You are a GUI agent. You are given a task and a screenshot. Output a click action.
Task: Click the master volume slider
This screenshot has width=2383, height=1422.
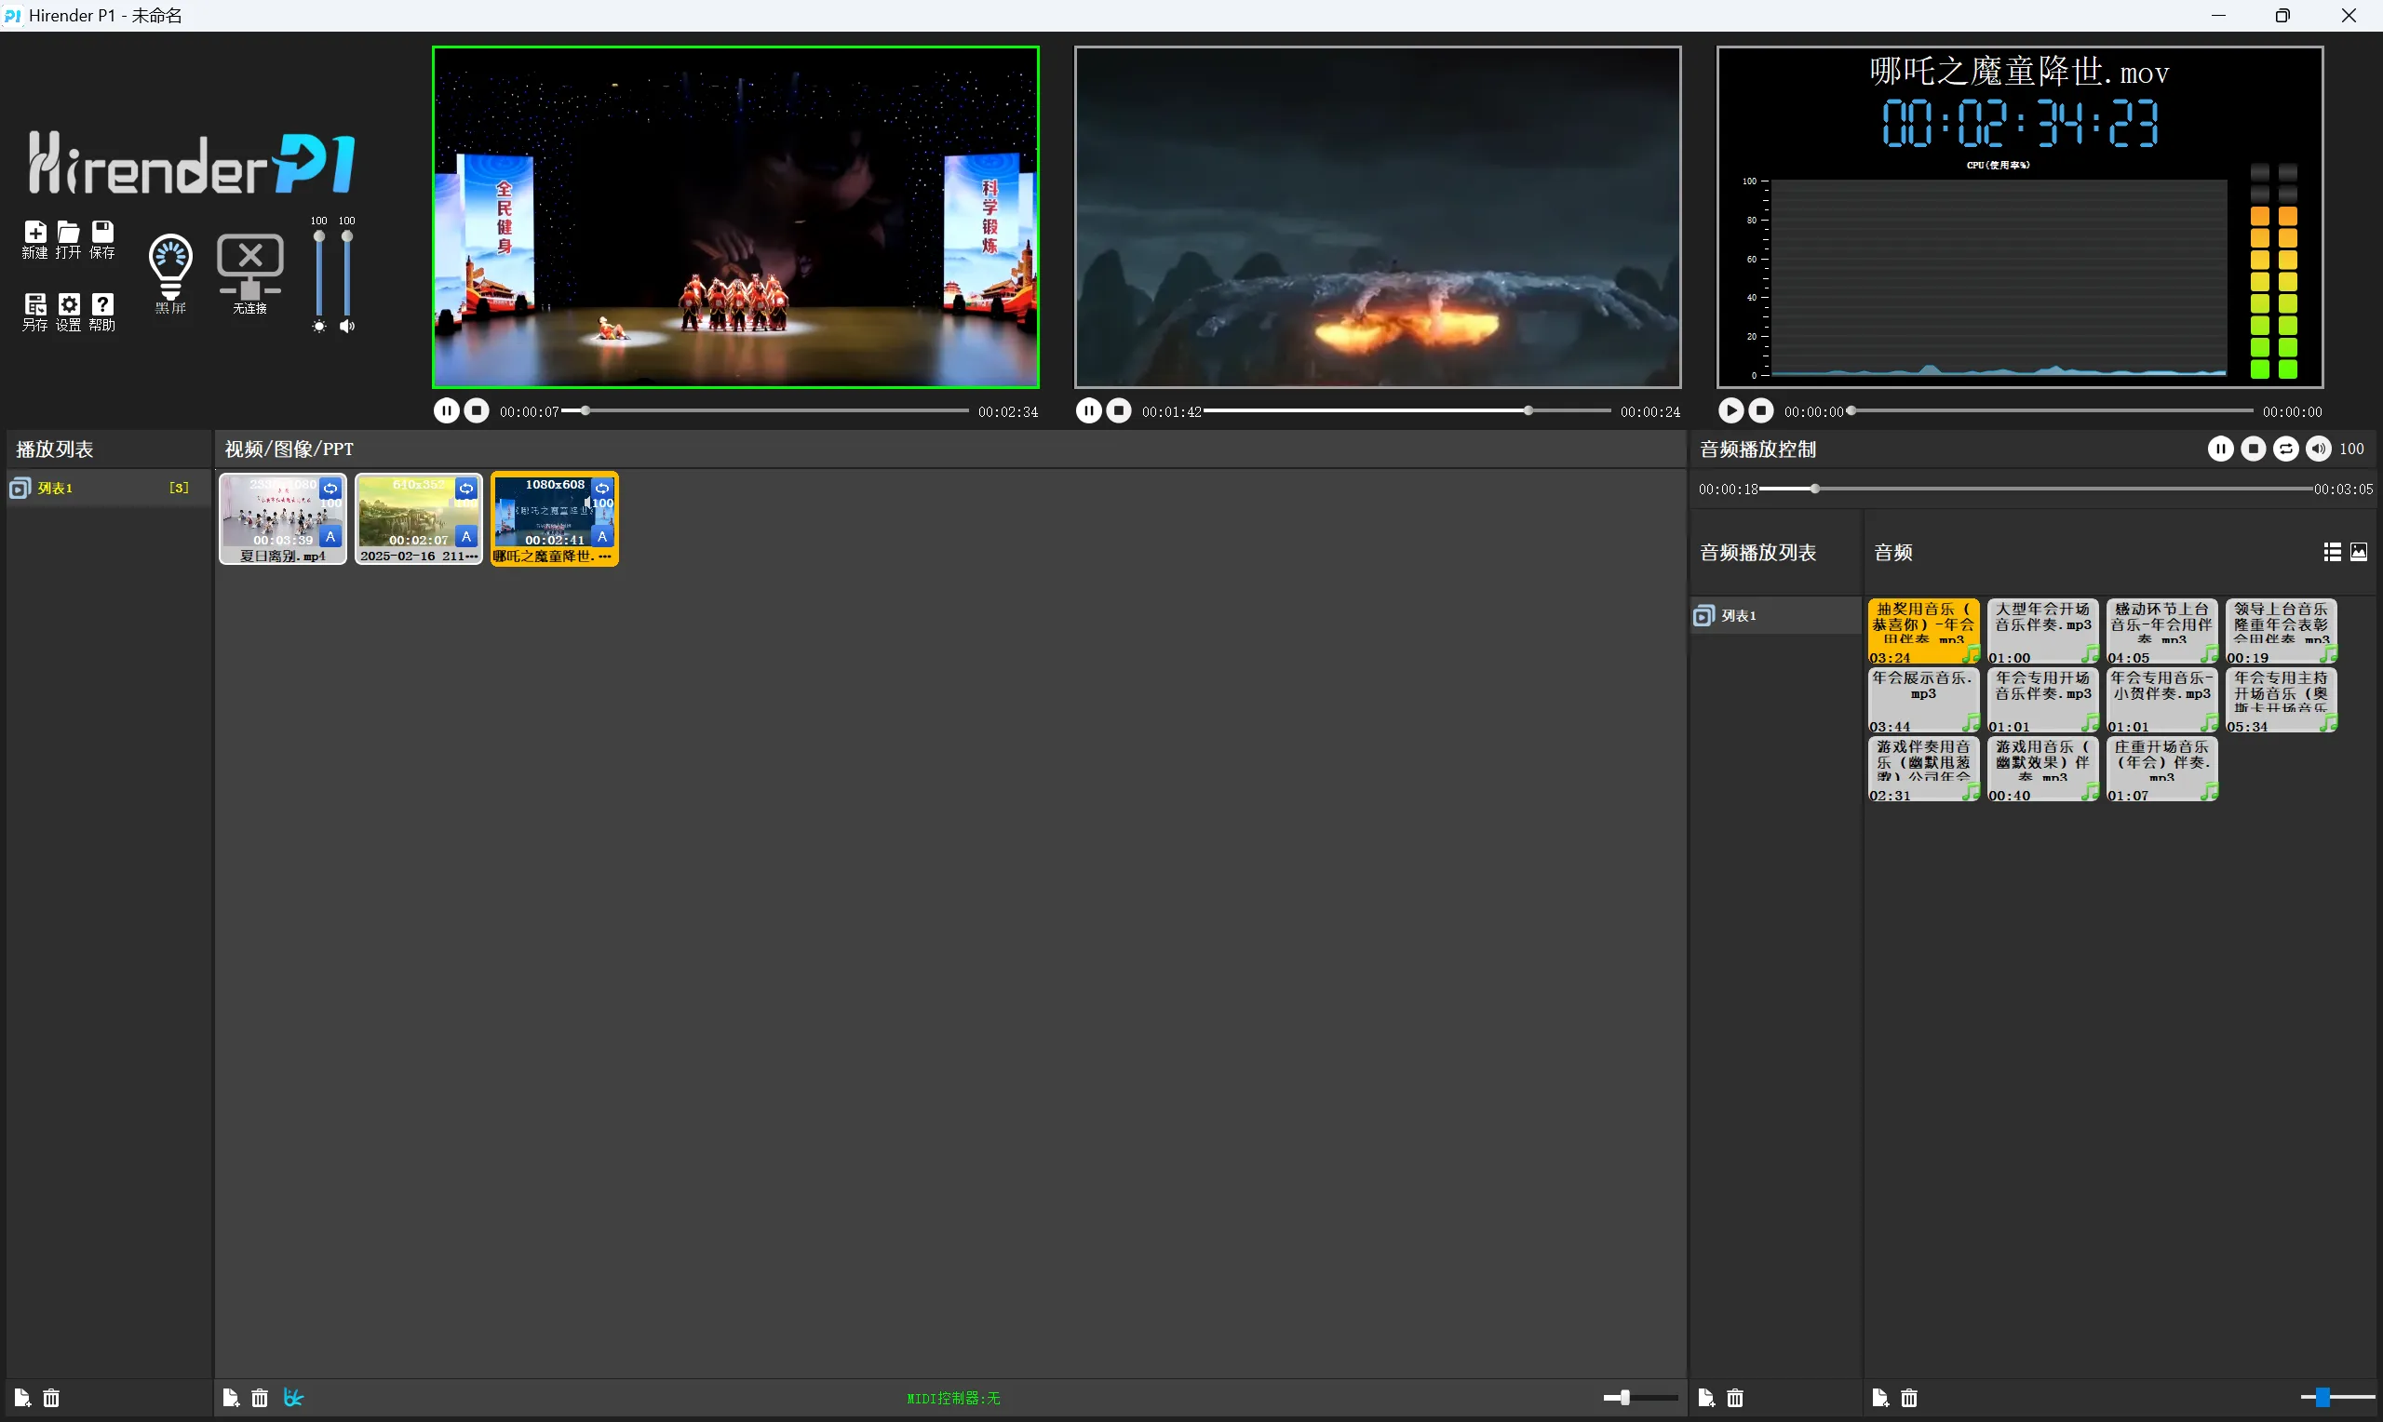[x=347, y=276]
